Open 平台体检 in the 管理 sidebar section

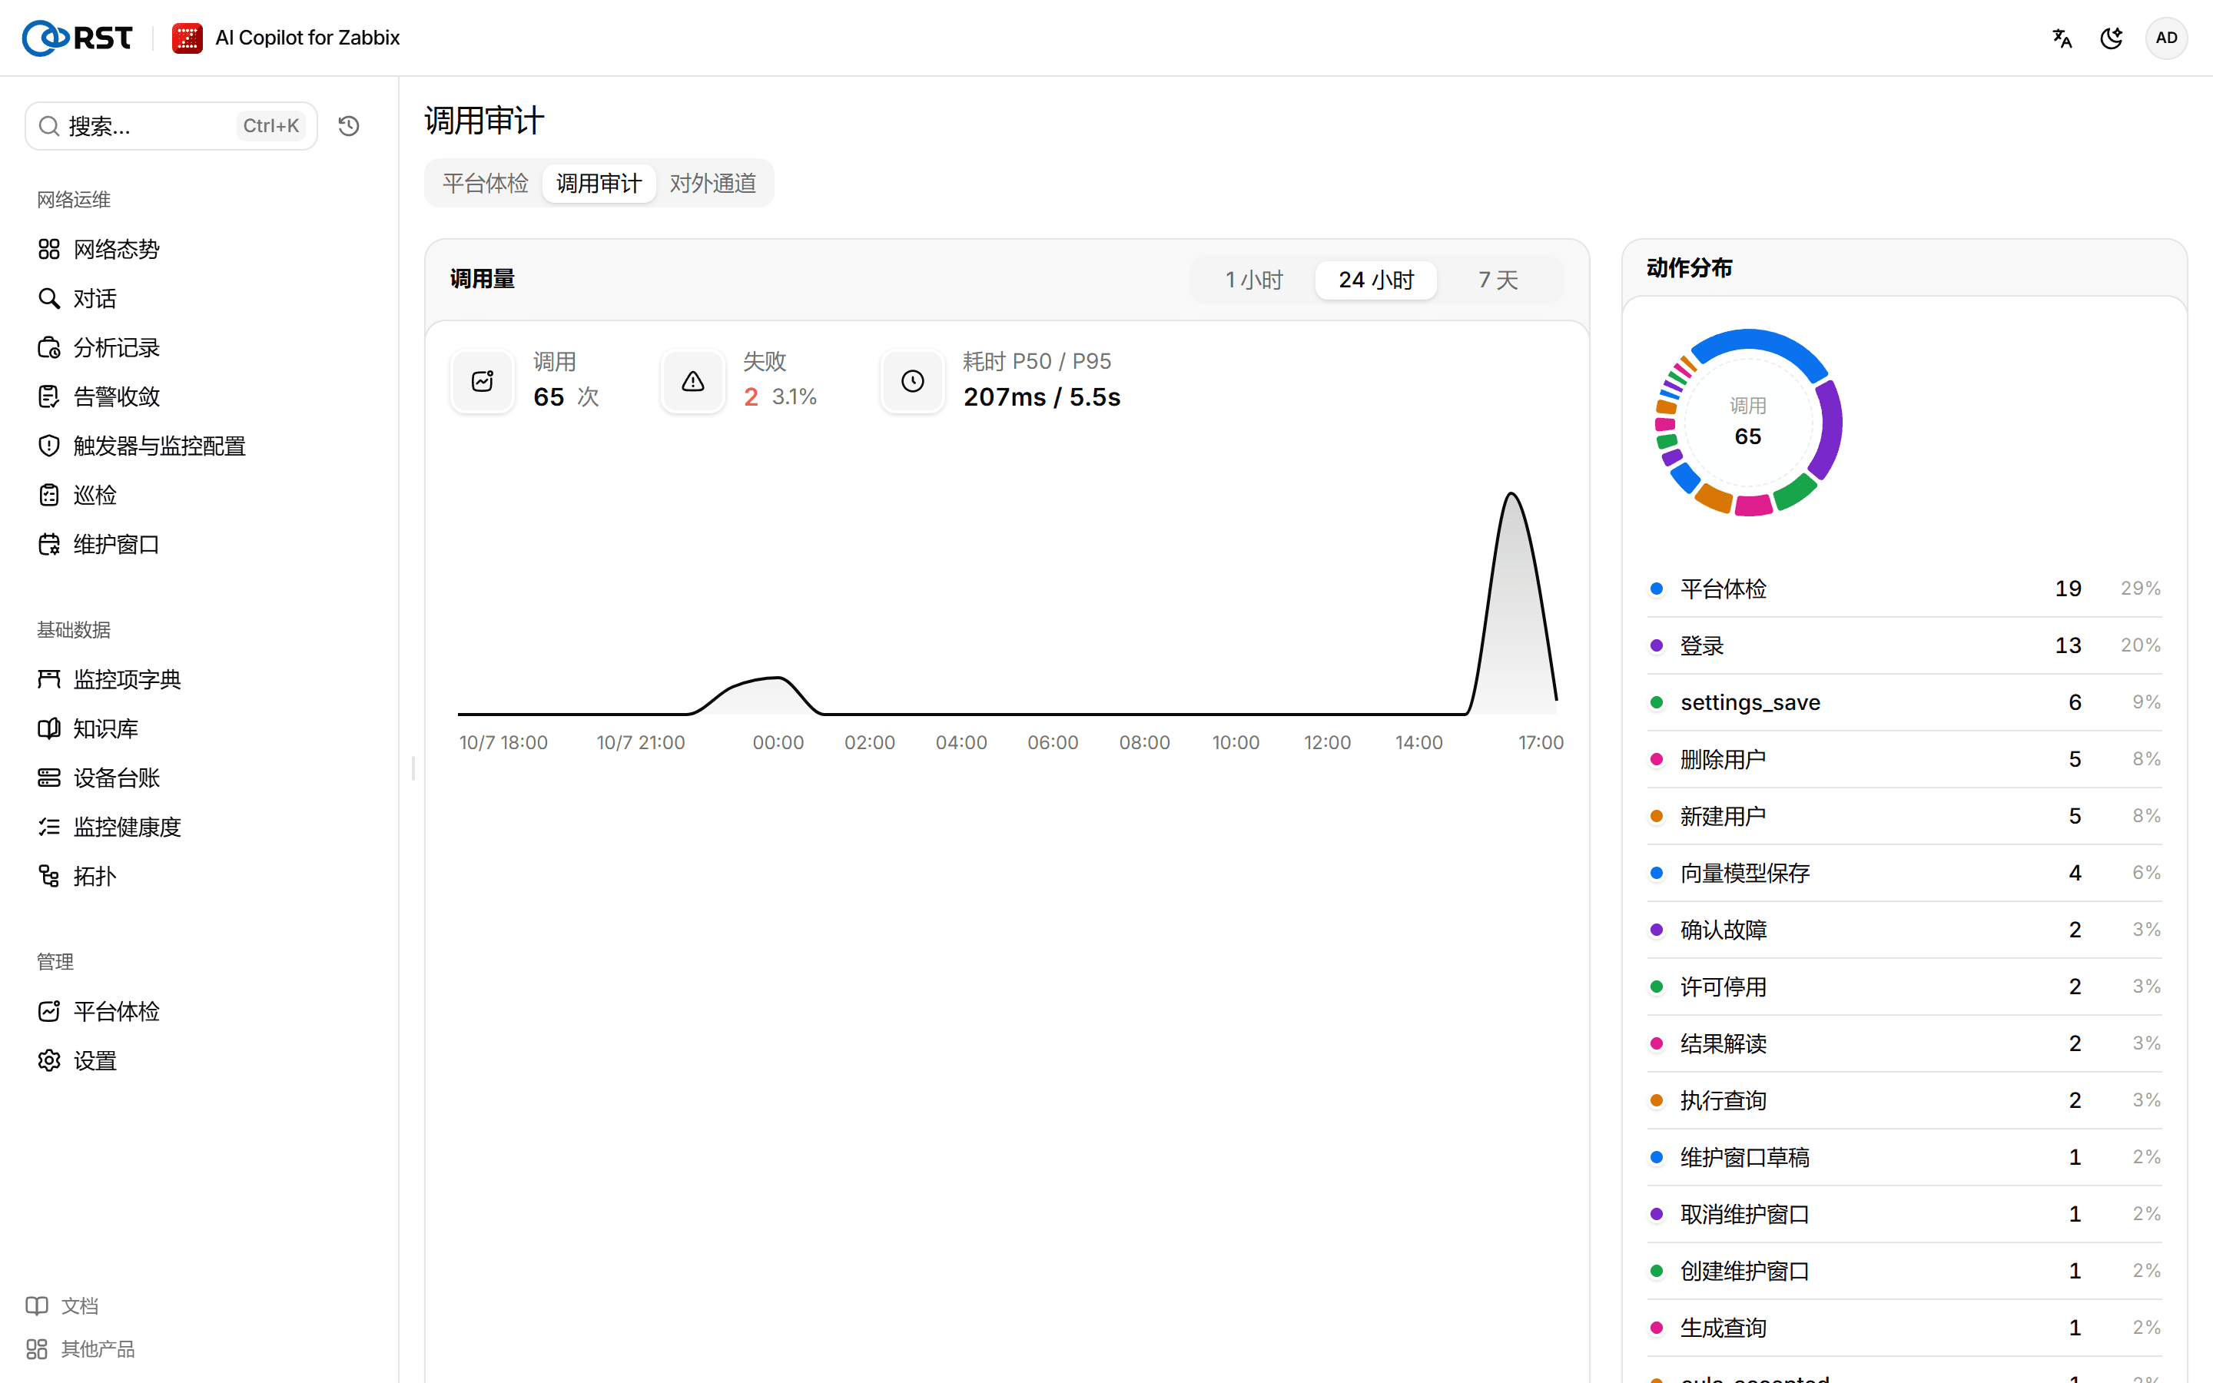point(116,1010)
